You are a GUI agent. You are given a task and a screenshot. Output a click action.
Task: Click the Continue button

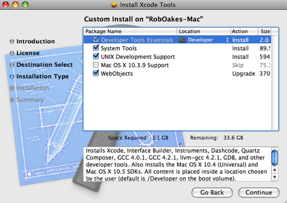coord(259,193)
